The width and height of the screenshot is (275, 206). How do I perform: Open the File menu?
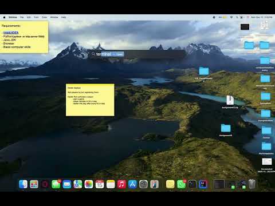(x=22, y=17)
